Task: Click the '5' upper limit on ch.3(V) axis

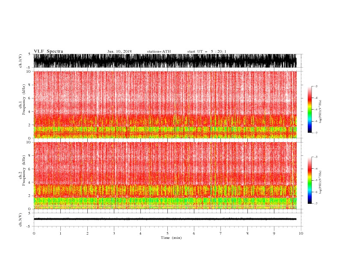Action: tap(30, 213)
